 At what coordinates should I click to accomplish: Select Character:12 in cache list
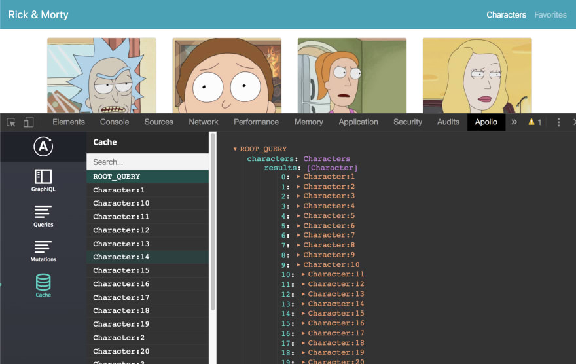(147, 230)
